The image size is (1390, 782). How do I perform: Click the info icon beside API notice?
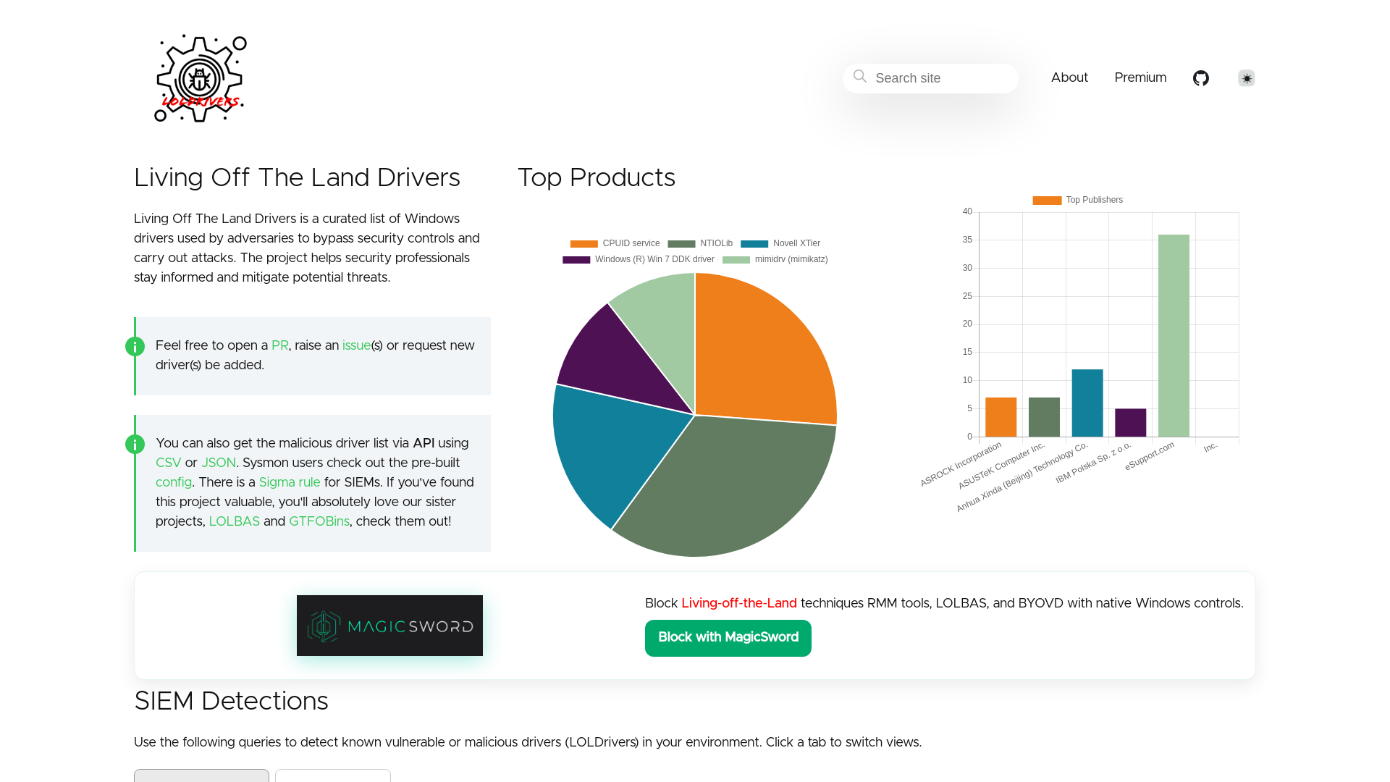click(x=135, y=445)
